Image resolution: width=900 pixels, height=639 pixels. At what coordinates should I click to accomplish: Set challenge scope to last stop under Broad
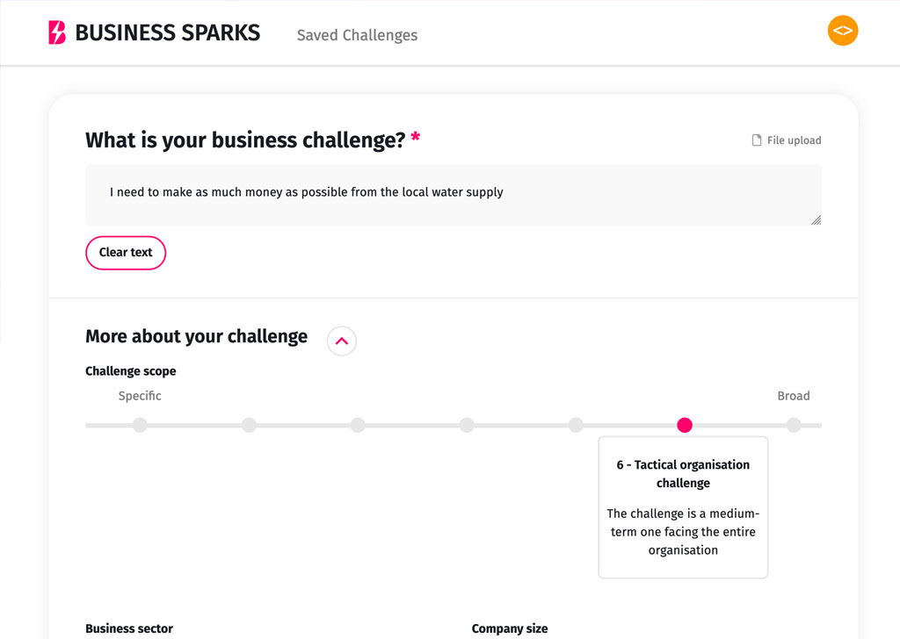pos(794,425)
